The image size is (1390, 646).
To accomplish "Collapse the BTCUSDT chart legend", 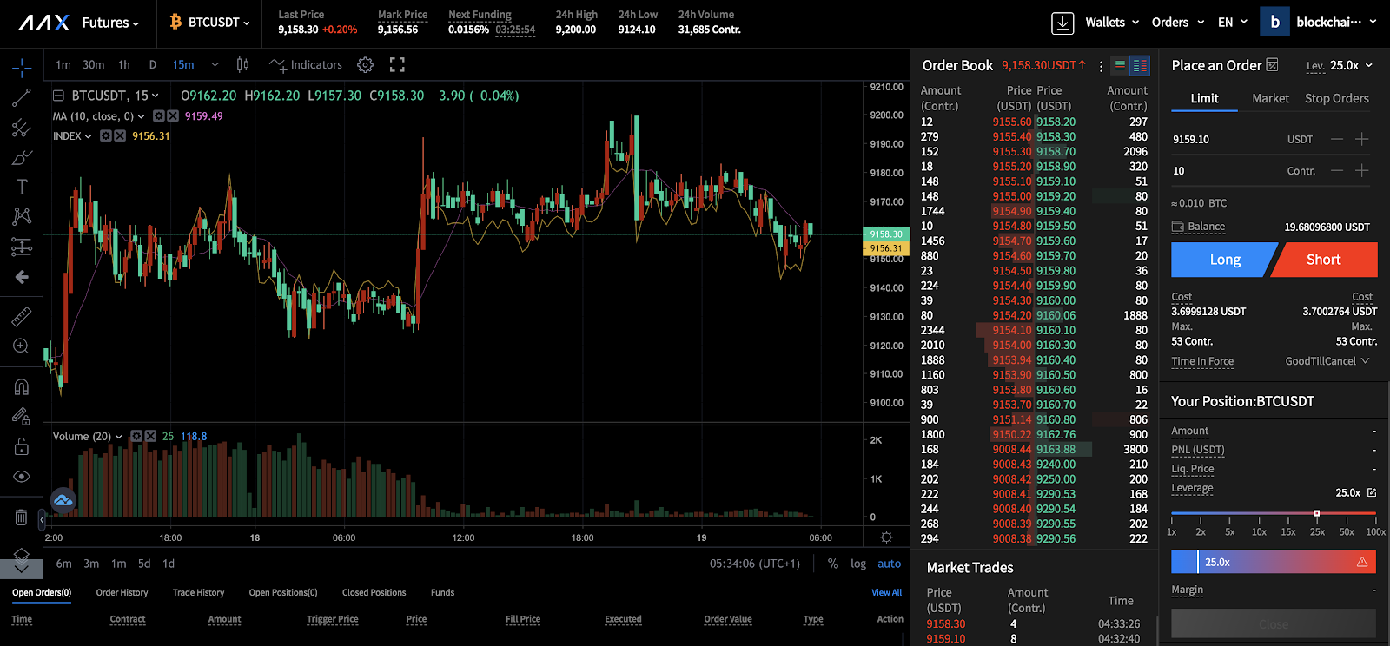I will [59, 96].
